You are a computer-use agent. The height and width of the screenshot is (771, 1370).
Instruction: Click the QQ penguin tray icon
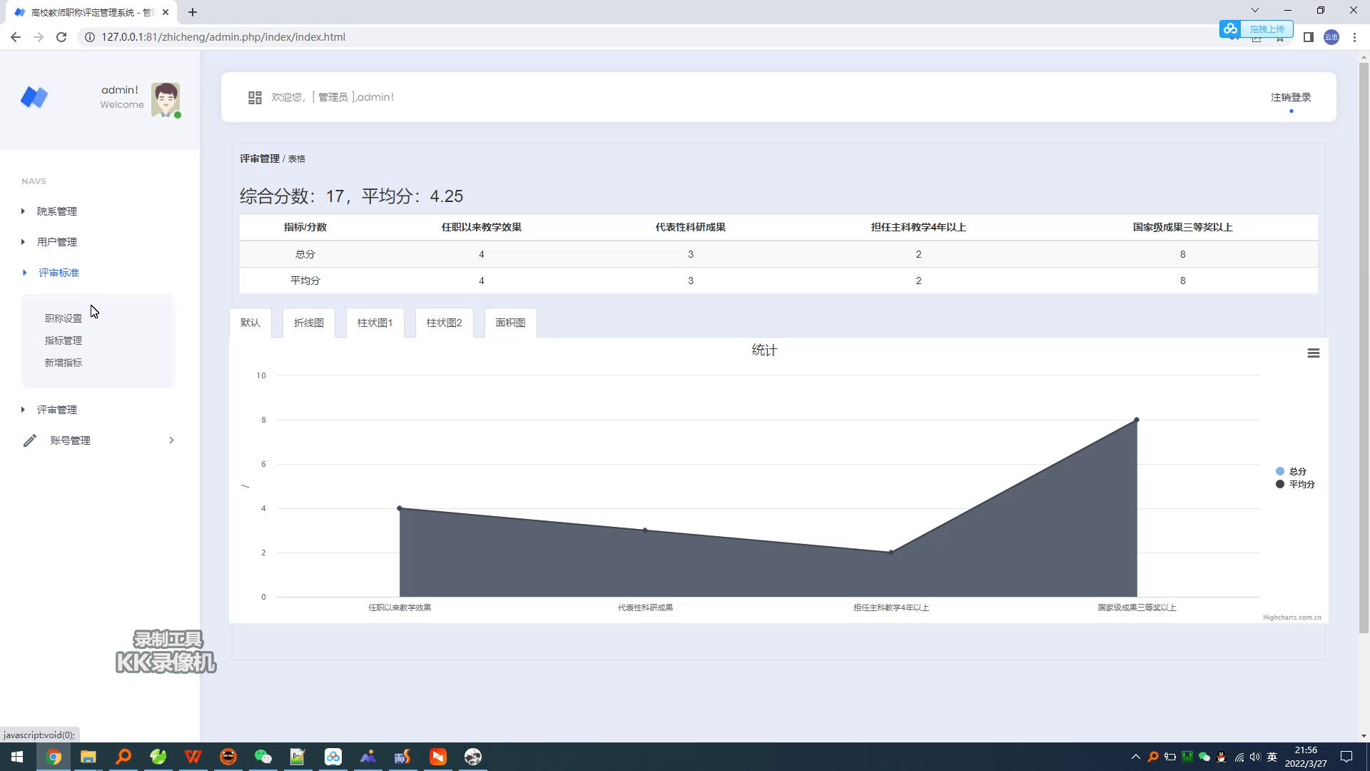tap(1222, 757)
